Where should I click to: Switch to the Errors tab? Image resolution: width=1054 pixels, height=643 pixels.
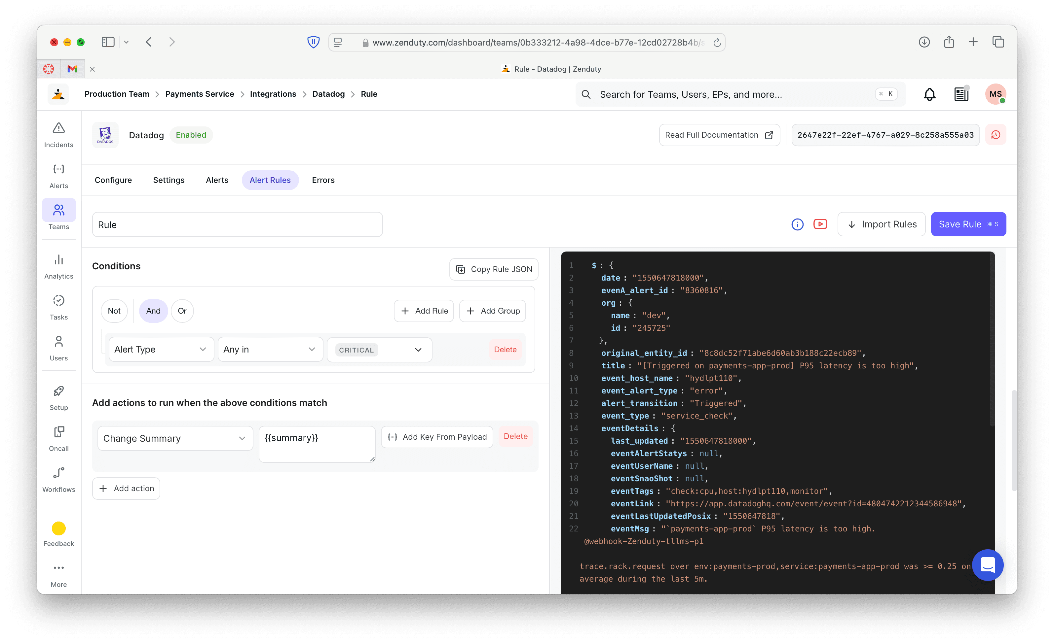pyautogui.click(x=323, y=180)
